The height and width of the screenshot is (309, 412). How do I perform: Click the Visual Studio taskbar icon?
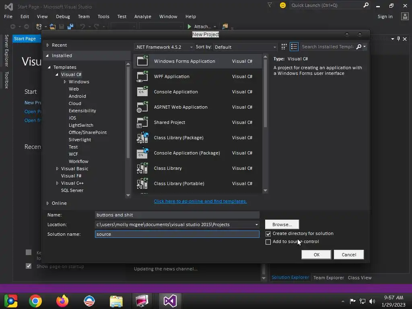click(x=170, y=301)
